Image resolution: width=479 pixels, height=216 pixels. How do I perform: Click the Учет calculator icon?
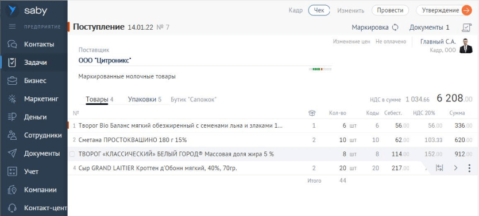[12, 171]
